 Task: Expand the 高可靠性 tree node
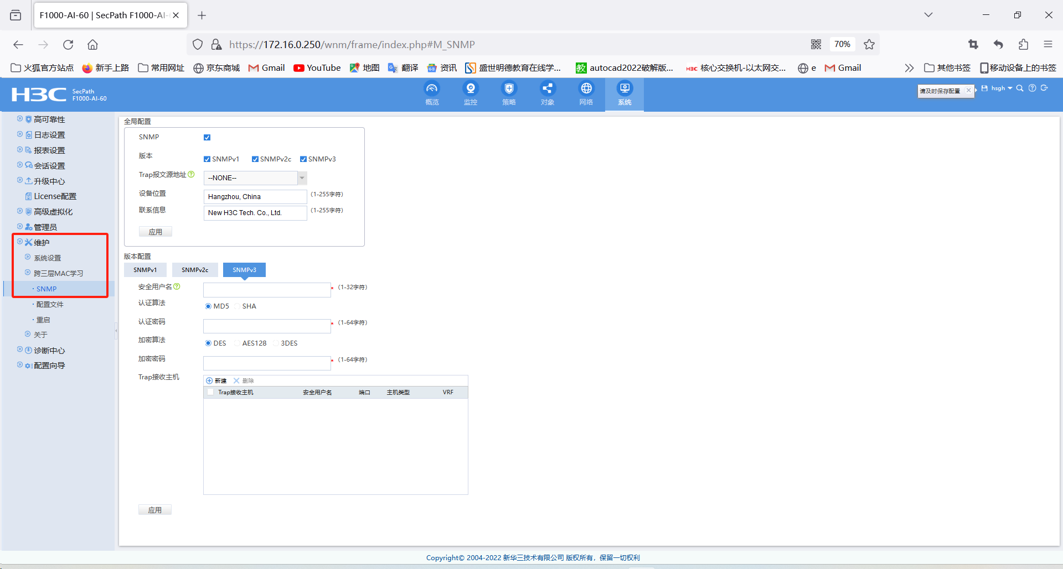coord(20,119)
